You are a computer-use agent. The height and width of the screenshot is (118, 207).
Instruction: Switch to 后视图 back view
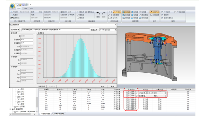click(x=134, y=12)
